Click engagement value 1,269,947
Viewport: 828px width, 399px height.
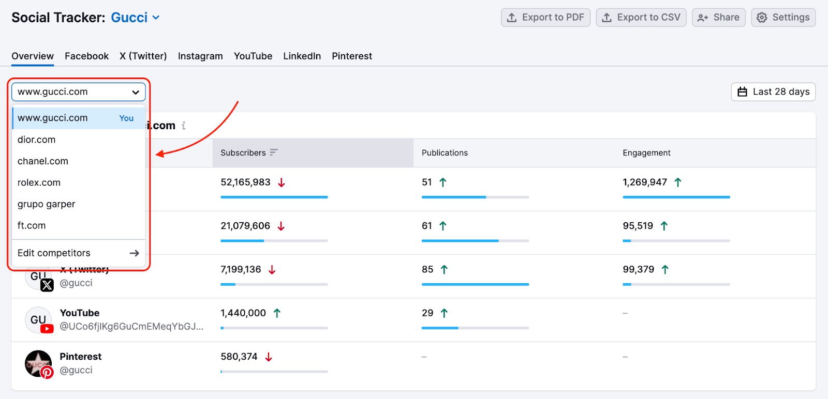click(x=645, y=182)
